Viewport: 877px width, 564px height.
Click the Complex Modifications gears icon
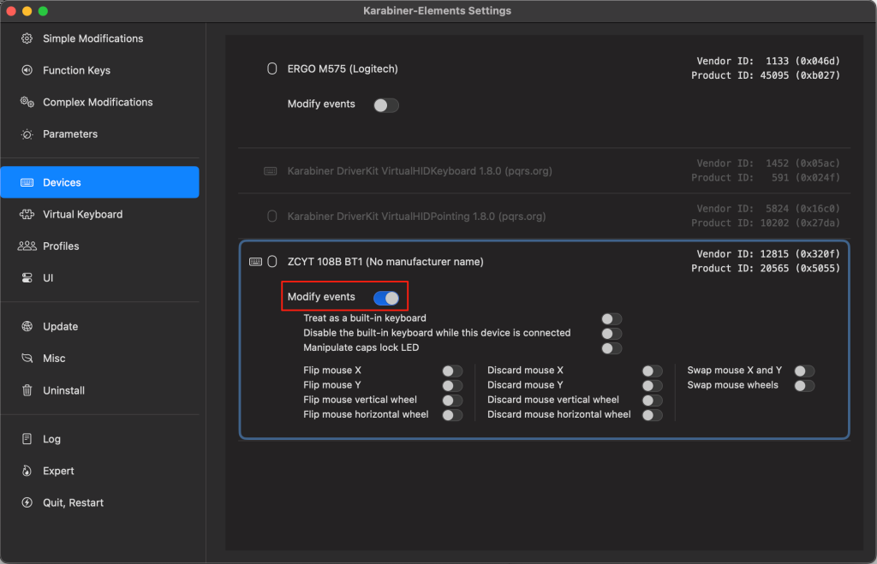tap(27, 103)
